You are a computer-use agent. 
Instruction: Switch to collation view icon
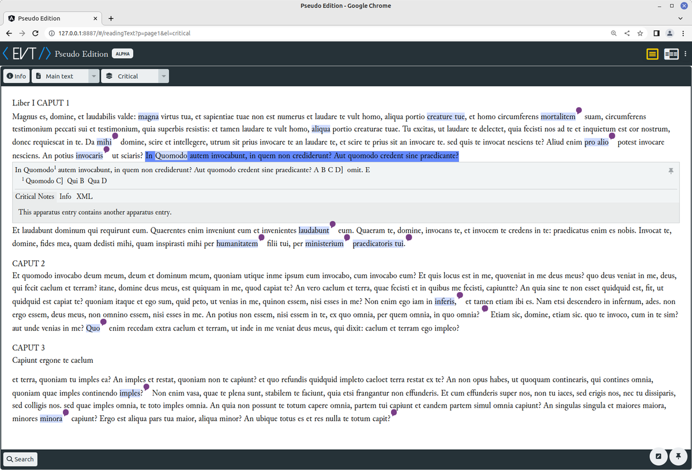click(x=671, y=54)
